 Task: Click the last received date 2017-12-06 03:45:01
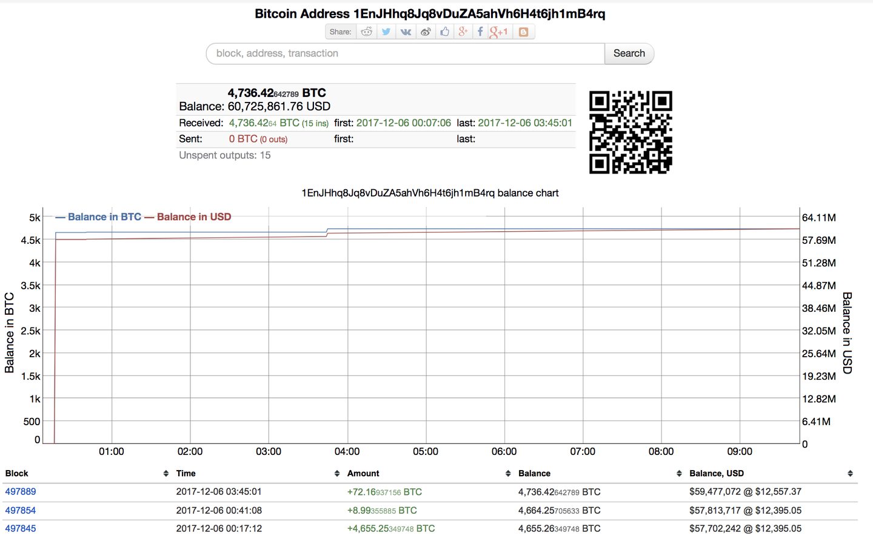click(x=525, y=123)
